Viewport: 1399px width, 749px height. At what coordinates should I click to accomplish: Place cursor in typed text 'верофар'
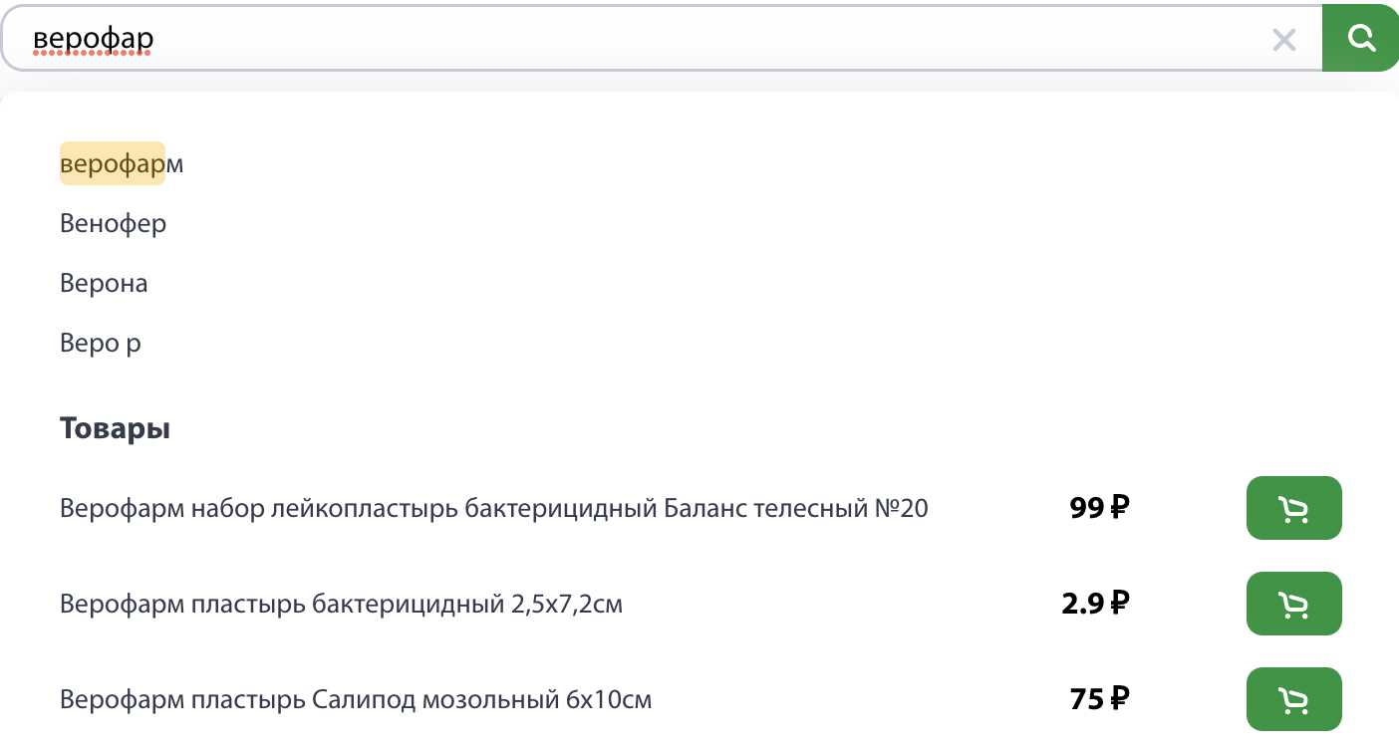tap(93, 39)
